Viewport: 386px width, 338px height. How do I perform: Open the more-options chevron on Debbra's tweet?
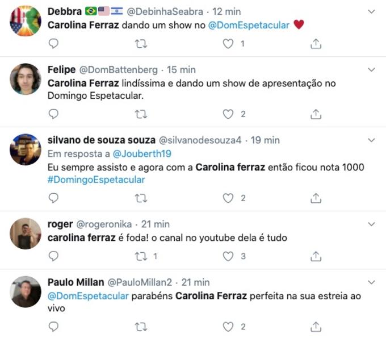(372, 11)
